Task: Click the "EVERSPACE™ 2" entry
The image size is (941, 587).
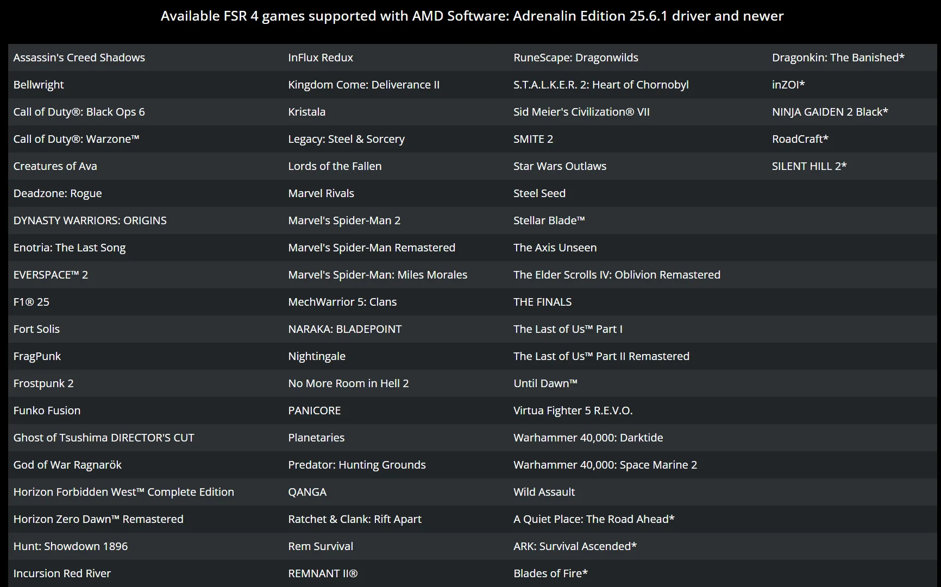Action: click(51, 275)
